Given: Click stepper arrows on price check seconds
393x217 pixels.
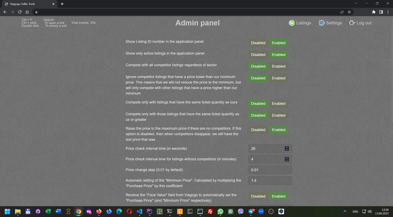Looking at the screenshot, I should coord(287,148).
